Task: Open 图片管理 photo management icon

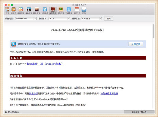Action: point(37,10)
